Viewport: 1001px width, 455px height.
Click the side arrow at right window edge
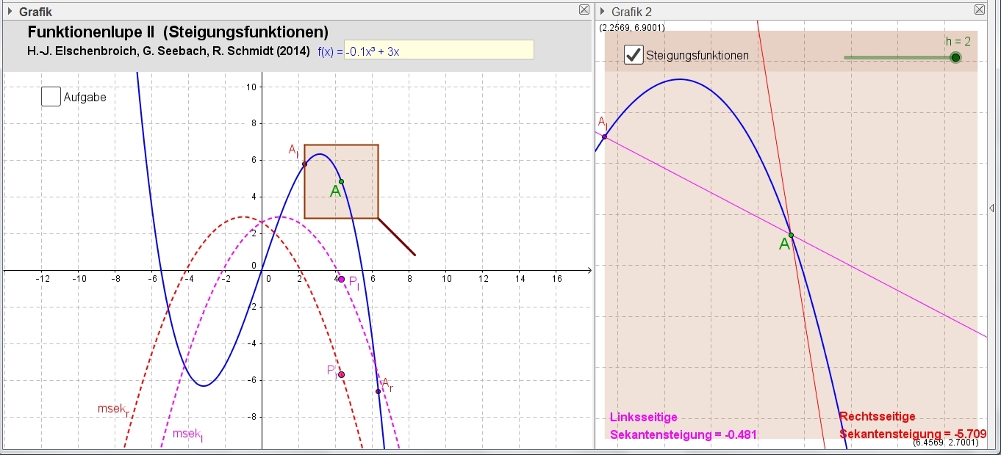click(x=993, y=208)
